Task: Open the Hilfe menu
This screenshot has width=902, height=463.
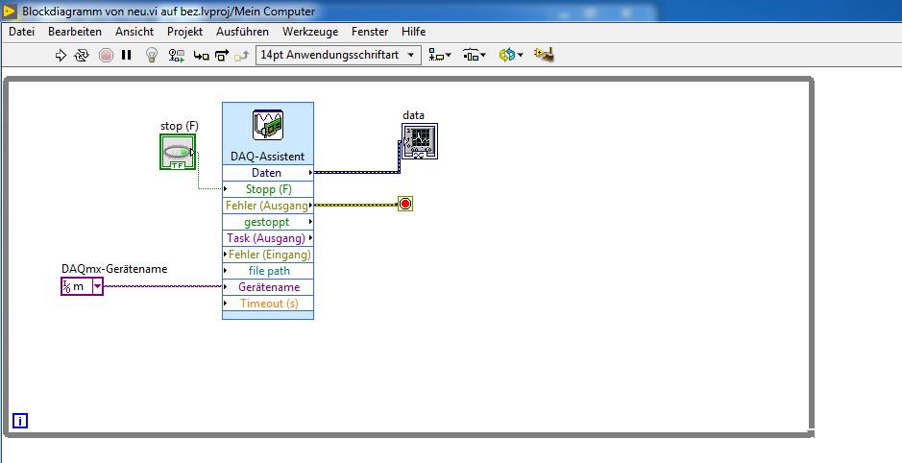Action: click(414, 32)
